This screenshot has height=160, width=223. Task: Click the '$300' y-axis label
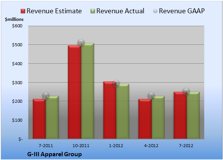click(x=17, y=83)
